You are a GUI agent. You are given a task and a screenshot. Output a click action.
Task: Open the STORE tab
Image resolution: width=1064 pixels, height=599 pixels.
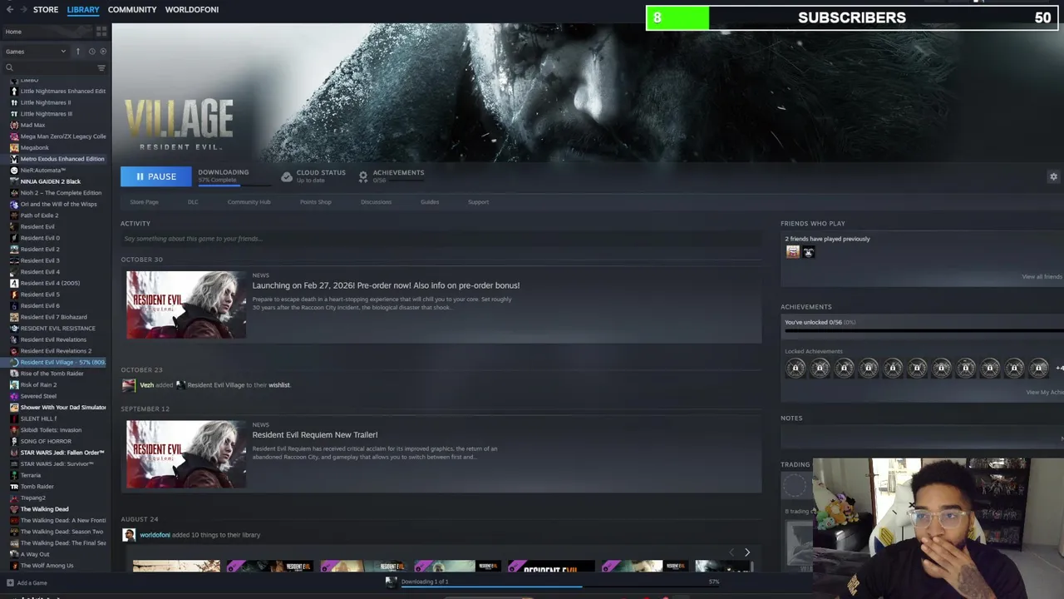[x=46, y=9]
